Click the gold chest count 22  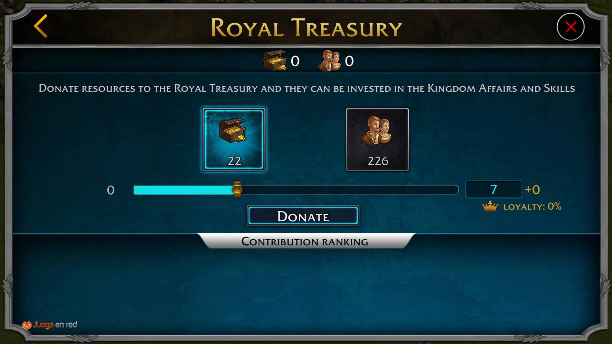point(234,161)
